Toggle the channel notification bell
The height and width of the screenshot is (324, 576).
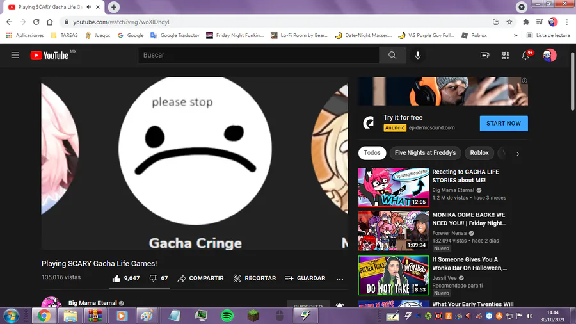tap(340, 305)
